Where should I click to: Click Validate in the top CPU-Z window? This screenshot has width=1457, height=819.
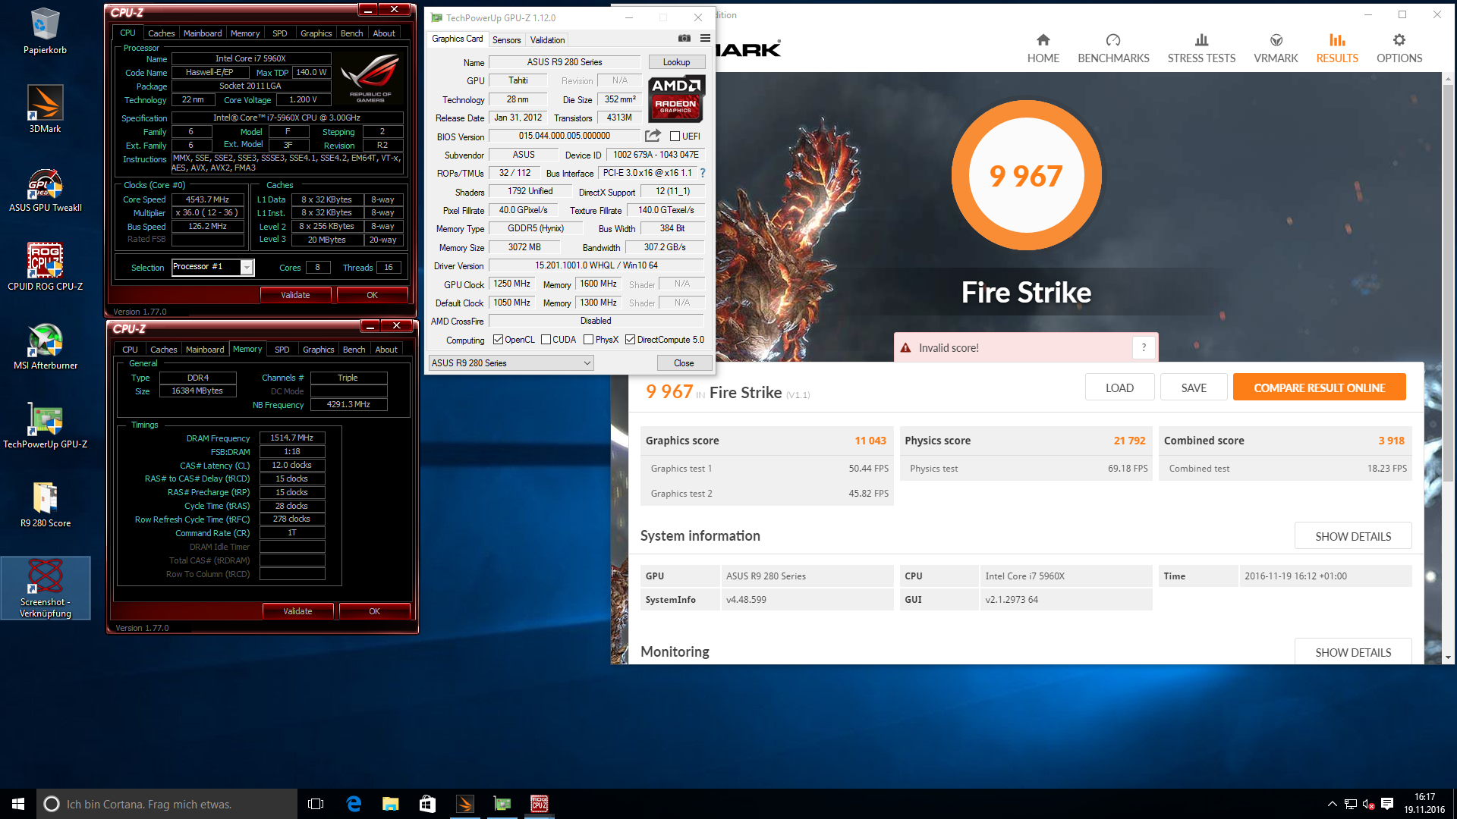(x=295, y=295)
